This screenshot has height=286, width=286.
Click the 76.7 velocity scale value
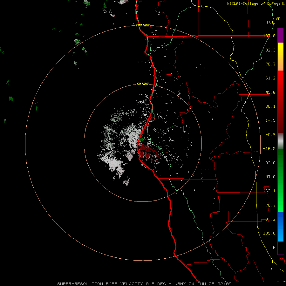pyautogui.click(x=270, y=64)
